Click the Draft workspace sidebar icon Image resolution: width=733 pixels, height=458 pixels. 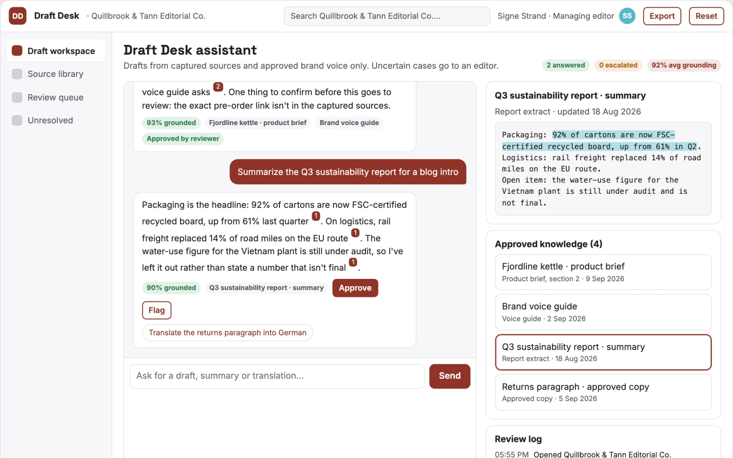coord(17,50)
